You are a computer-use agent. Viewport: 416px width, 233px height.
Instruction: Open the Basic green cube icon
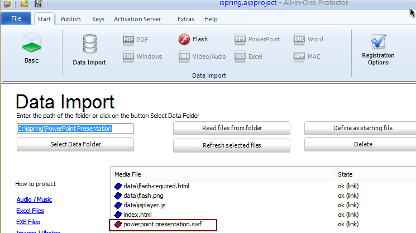(x=32, y=42)
